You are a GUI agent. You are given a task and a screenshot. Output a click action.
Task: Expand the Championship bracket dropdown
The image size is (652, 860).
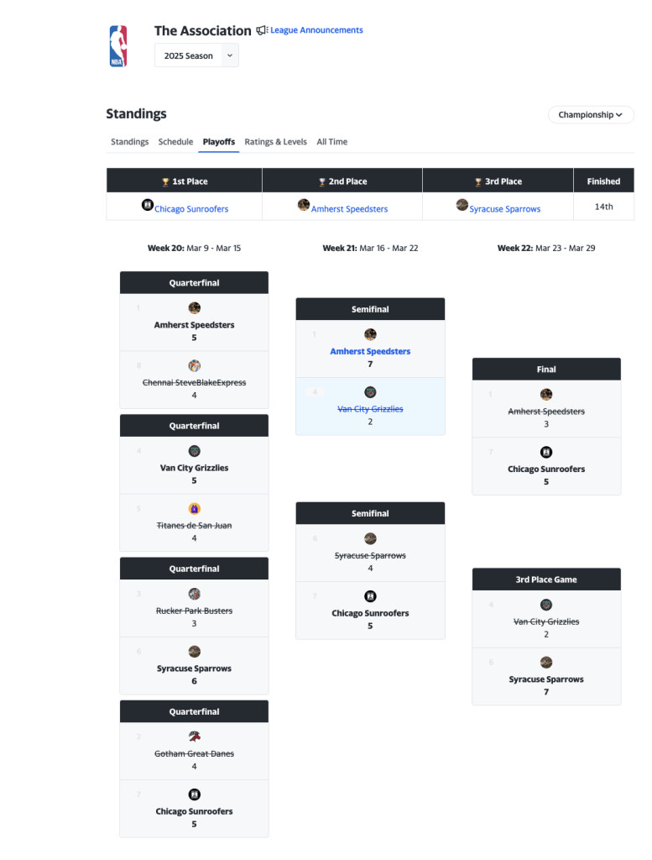591,115
